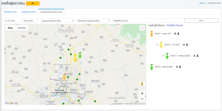Open the แสดงเฉพาะผู้ลงทะเบียน dropdown
222x111 pixels.
click(57, 21)
